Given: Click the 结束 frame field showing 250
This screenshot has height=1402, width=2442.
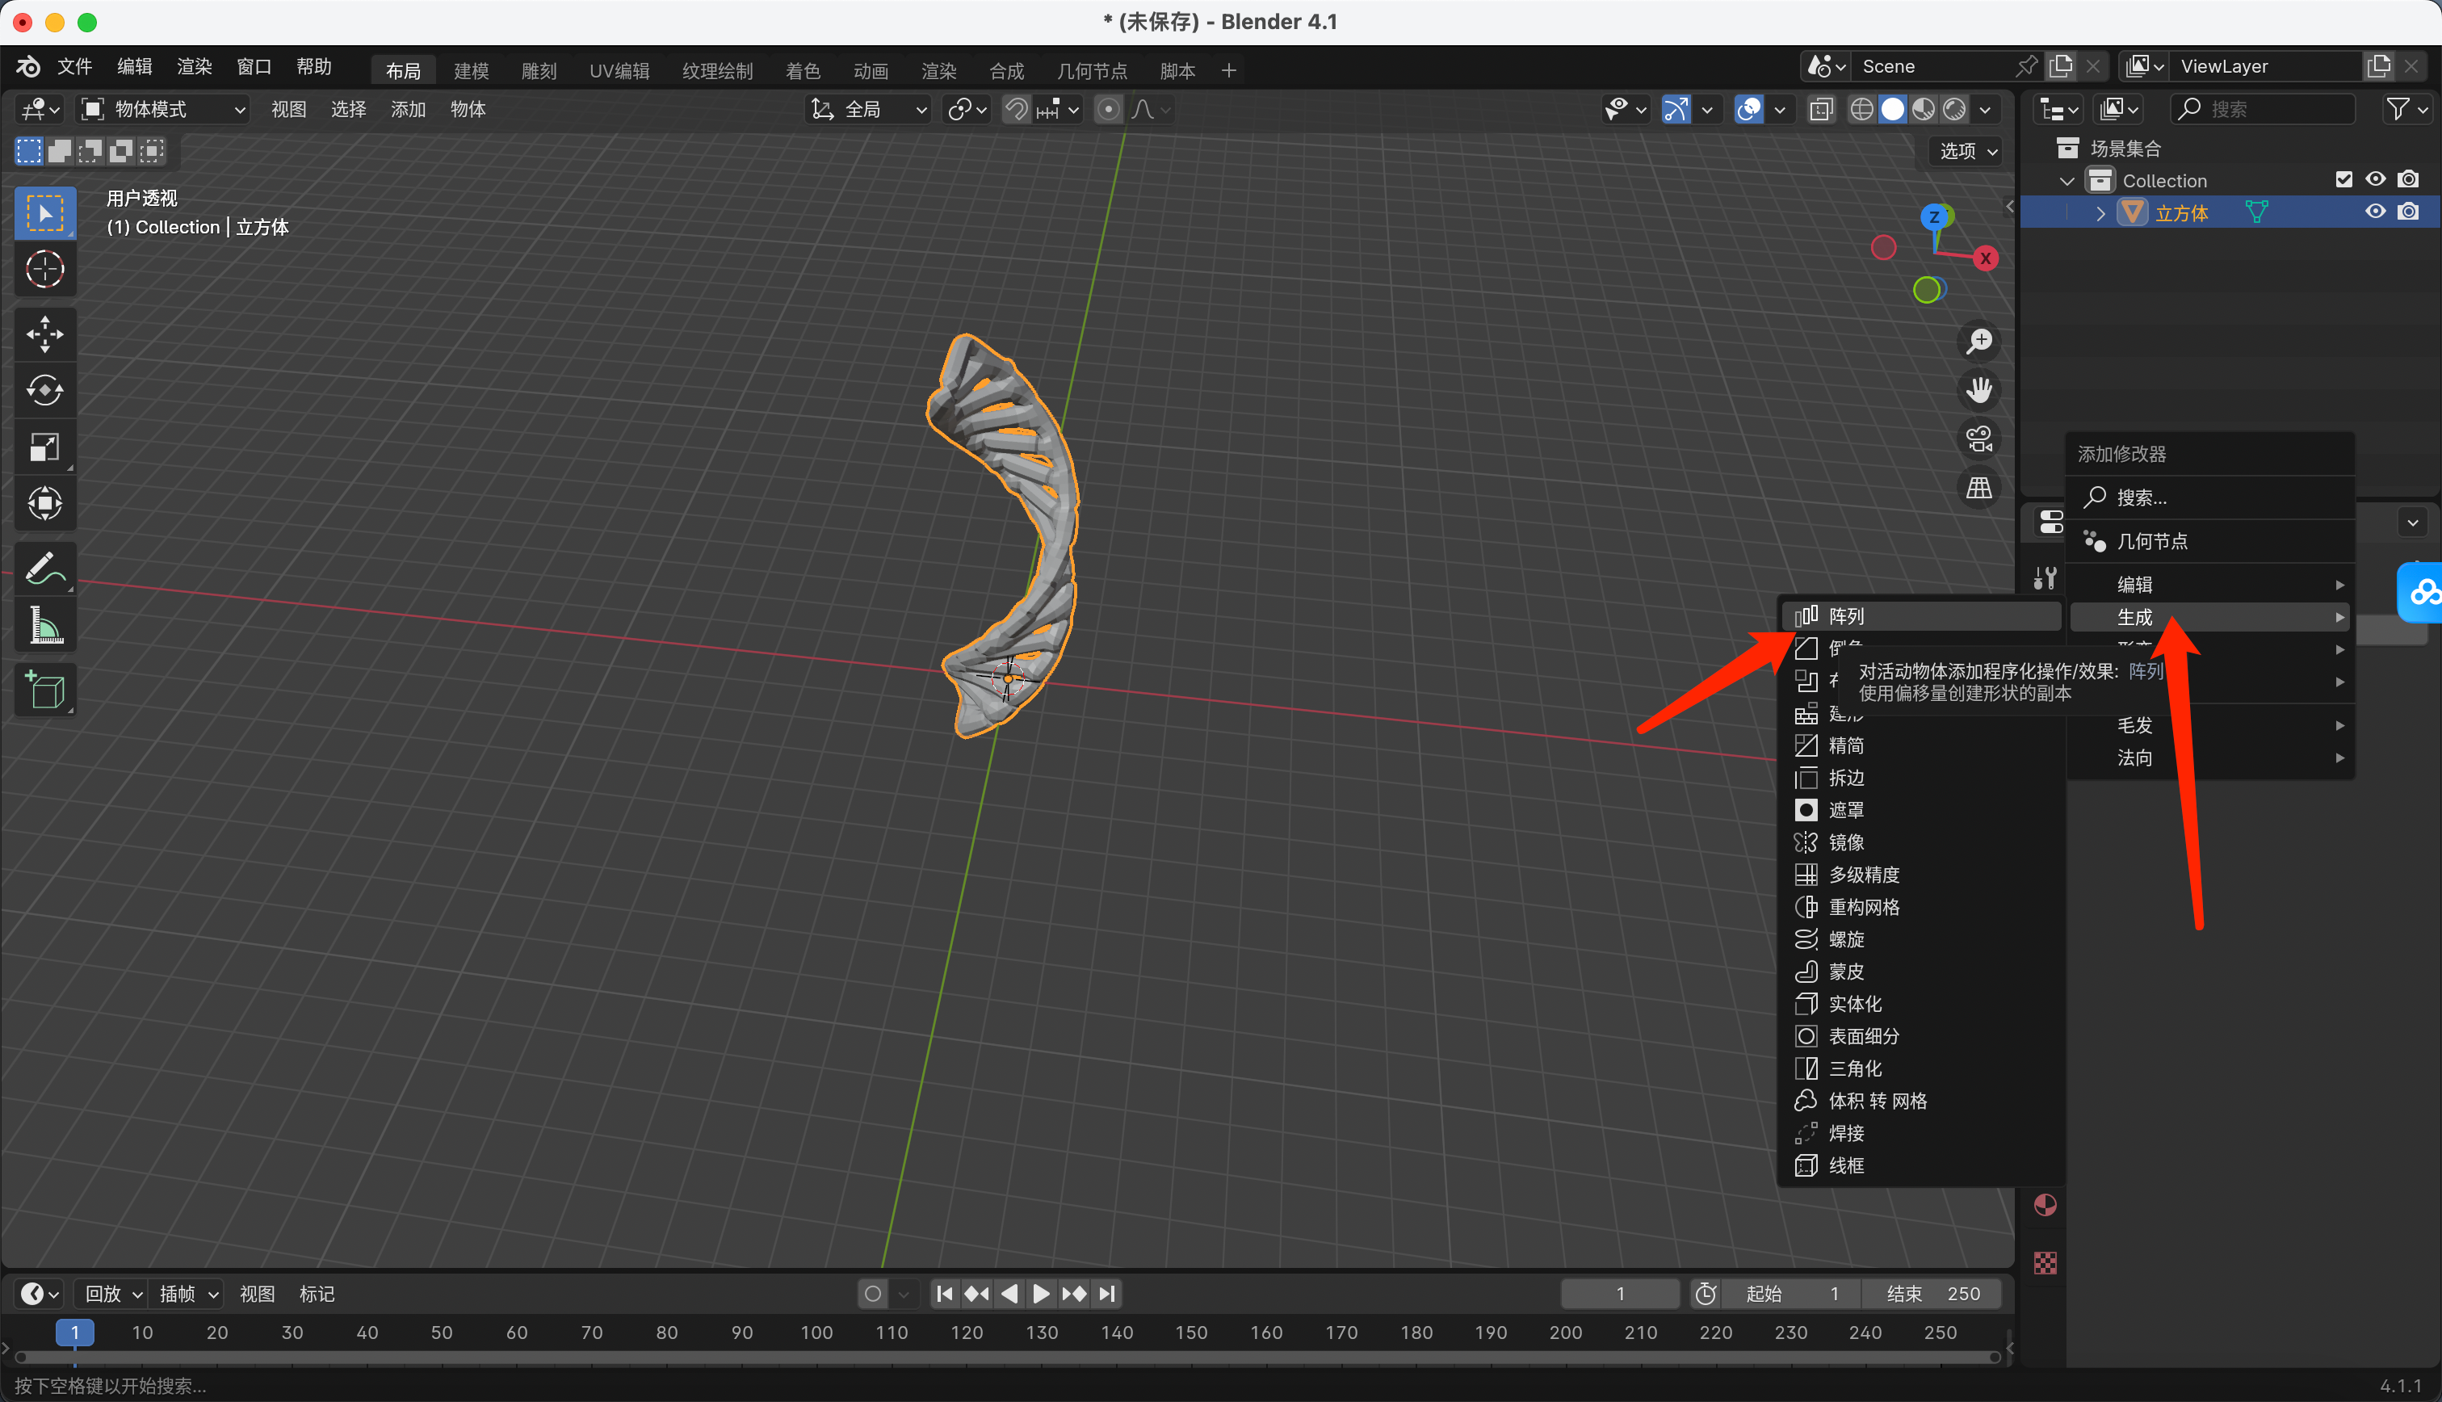Looking at the screenshot, I should (x=1932, y=1293).
